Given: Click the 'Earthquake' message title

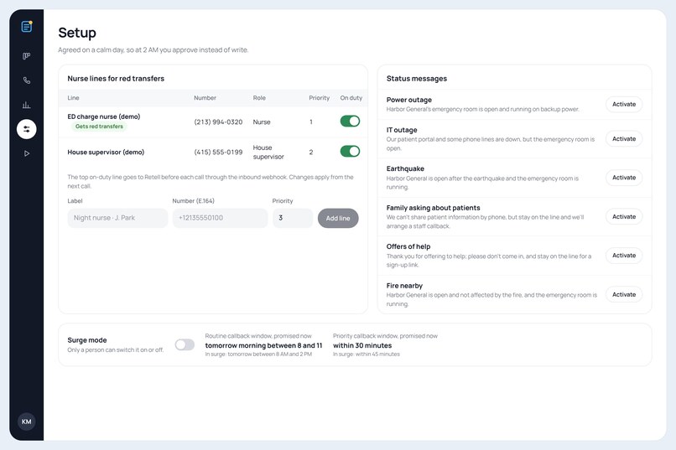Looking at the screenshot, I should (x=405, y=168).
